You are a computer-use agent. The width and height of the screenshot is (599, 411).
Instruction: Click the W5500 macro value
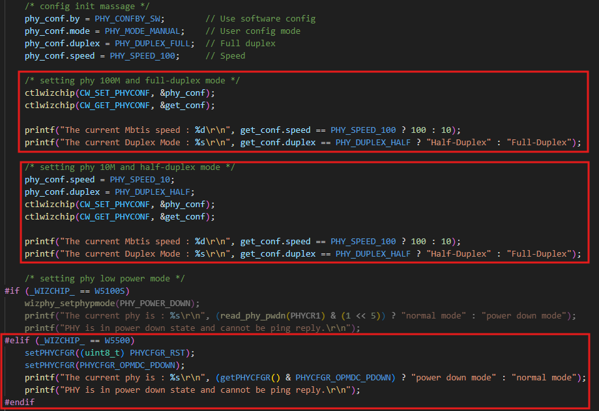[117, 341]
